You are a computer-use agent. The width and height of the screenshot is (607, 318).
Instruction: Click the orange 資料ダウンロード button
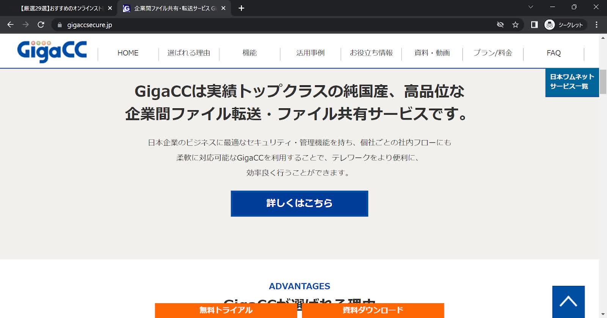pyautogui.click(x=373, y=310)
